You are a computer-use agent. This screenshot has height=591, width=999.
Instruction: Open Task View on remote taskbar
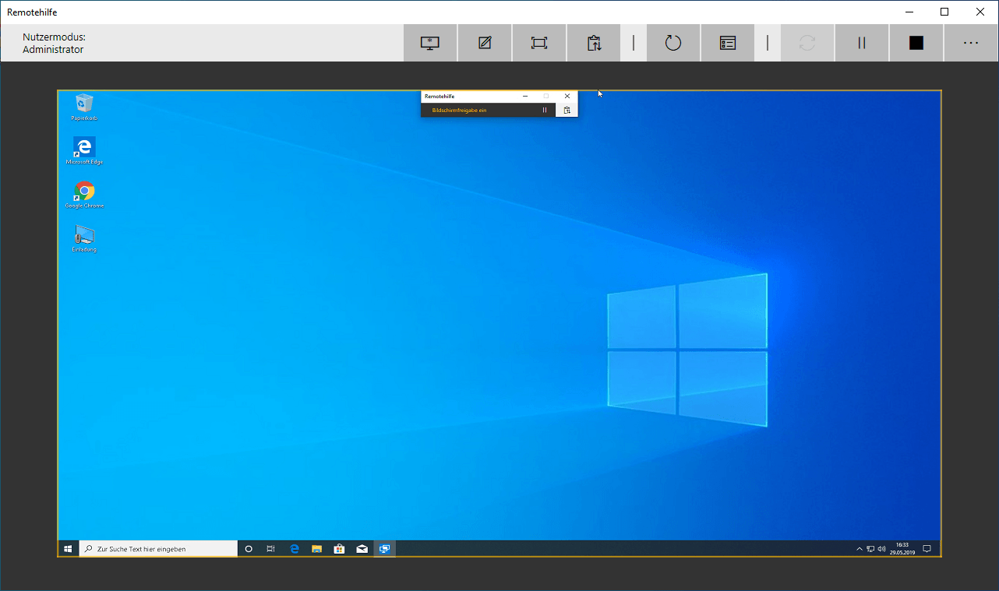click(270, 549)
